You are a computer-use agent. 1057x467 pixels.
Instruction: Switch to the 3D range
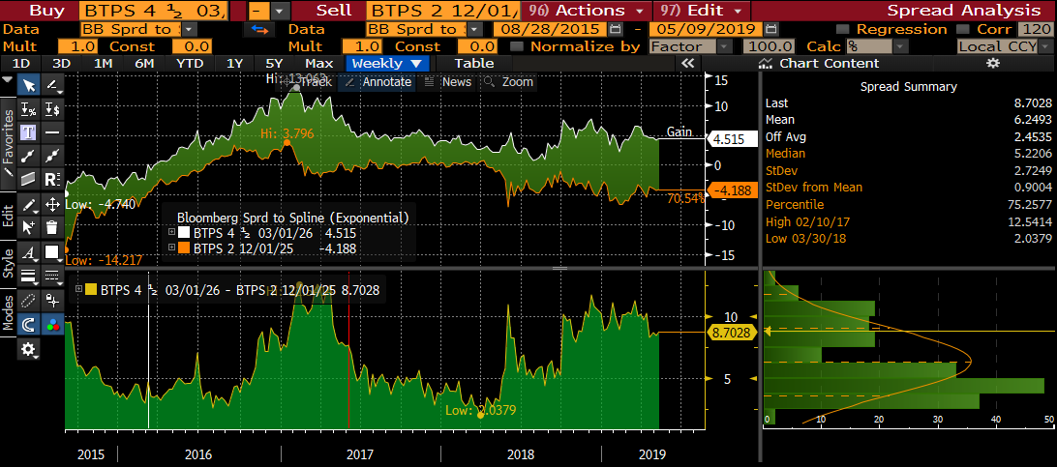pyautogui.click(x=62, y=63)
